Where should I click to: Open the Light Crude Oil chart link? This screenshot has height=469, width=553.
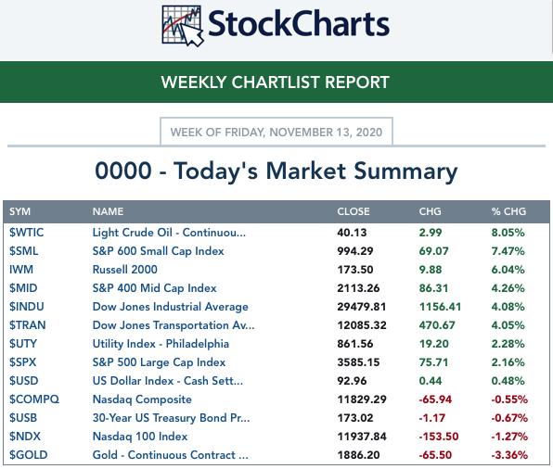point(169,233)
